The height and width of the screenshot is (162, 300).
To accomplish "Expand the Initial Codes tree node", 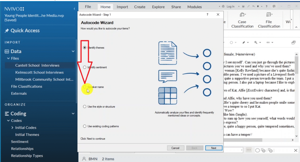I will pyautogui.click(x=12, y=128).
